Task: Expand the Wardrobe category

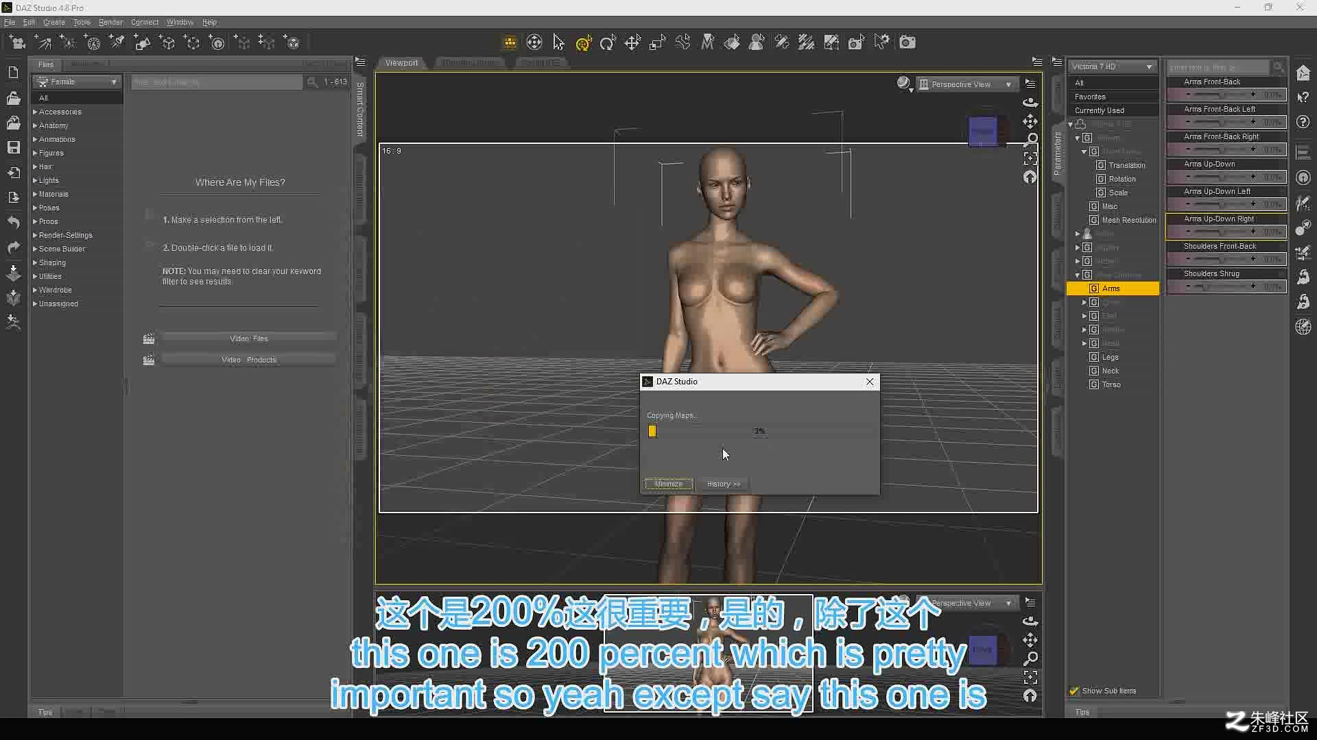Action: coord(35,290)
